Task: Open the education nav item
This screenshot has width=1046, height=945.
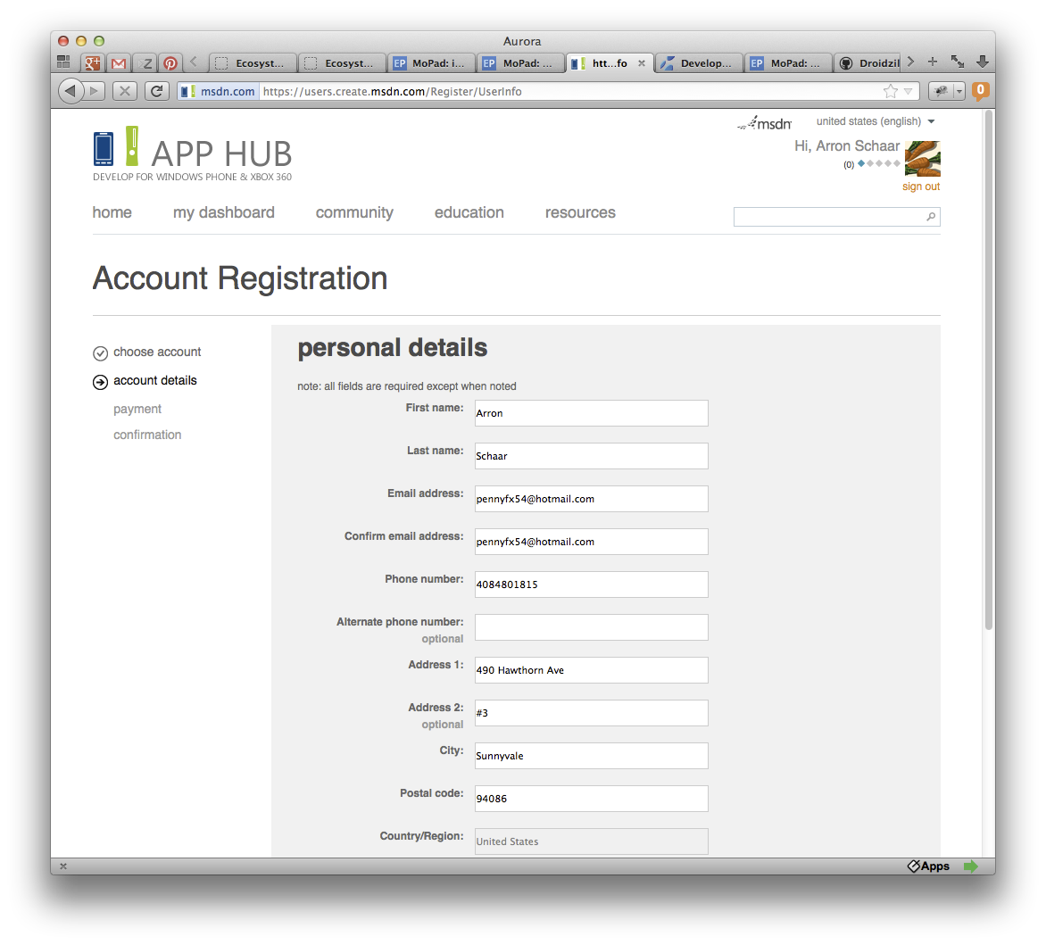Action: point(469,212)
